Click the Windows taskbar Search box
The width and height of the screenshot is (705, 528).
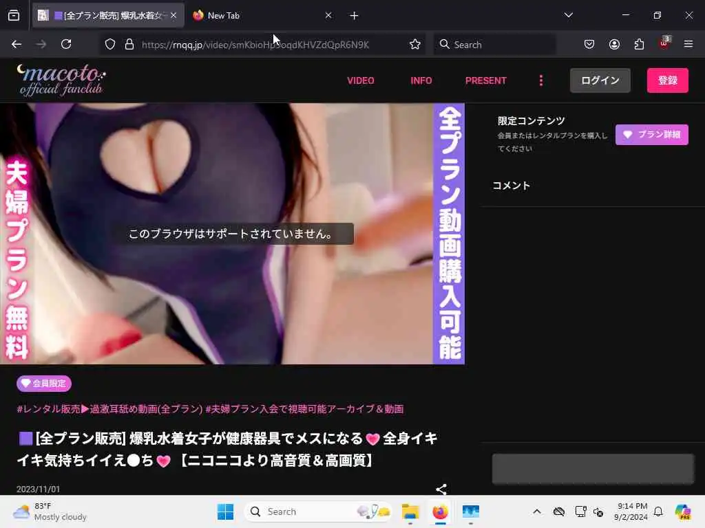pyautogui.click(x=317, y=511)
